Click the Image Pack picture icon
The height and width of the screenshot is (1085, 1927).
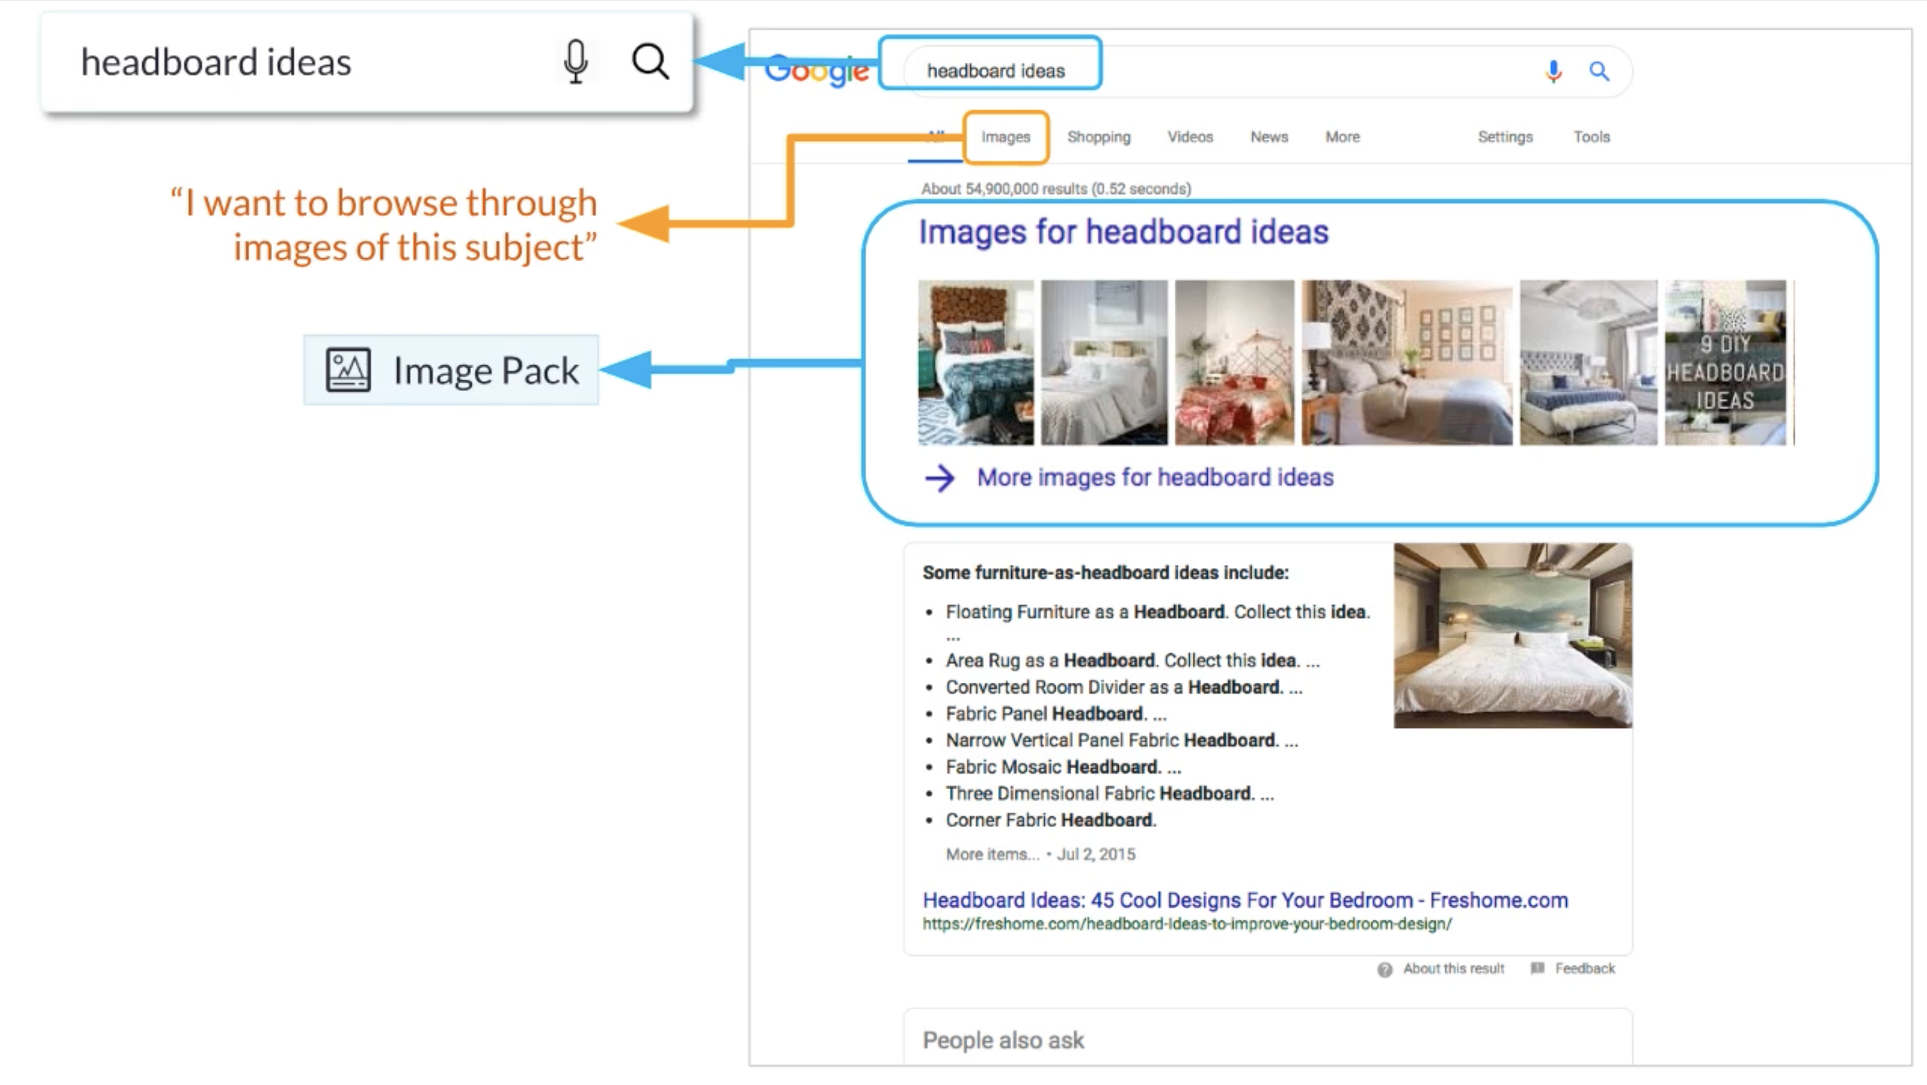[348, 370]
